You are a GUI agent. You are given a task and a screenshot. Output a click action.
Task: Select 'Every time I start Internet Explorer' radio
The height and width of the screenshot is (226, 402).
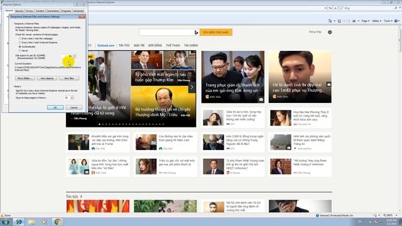[x=19, y=43]
